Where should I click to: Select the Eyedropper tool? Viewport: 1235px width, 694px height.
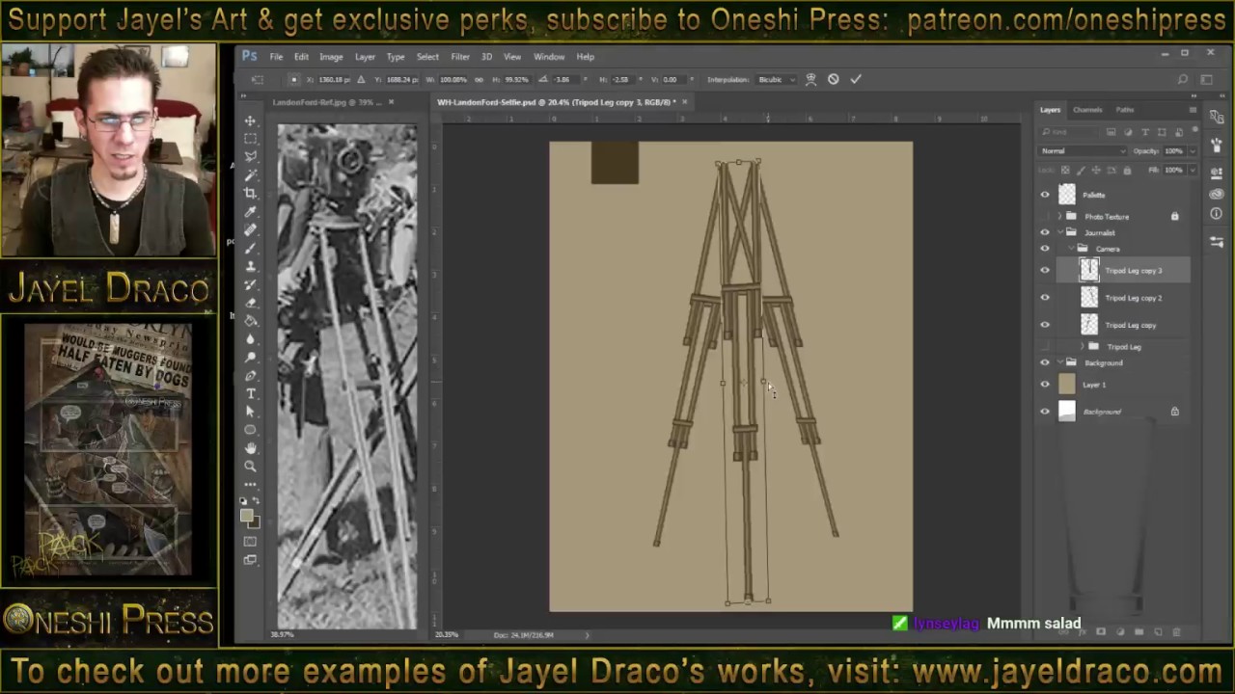(x=250, y=211)
